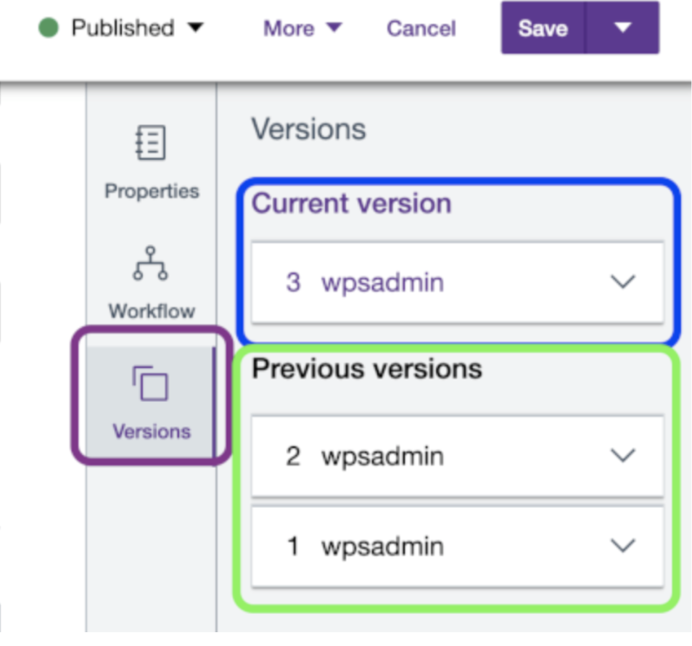Click the Cancel link

421,28
